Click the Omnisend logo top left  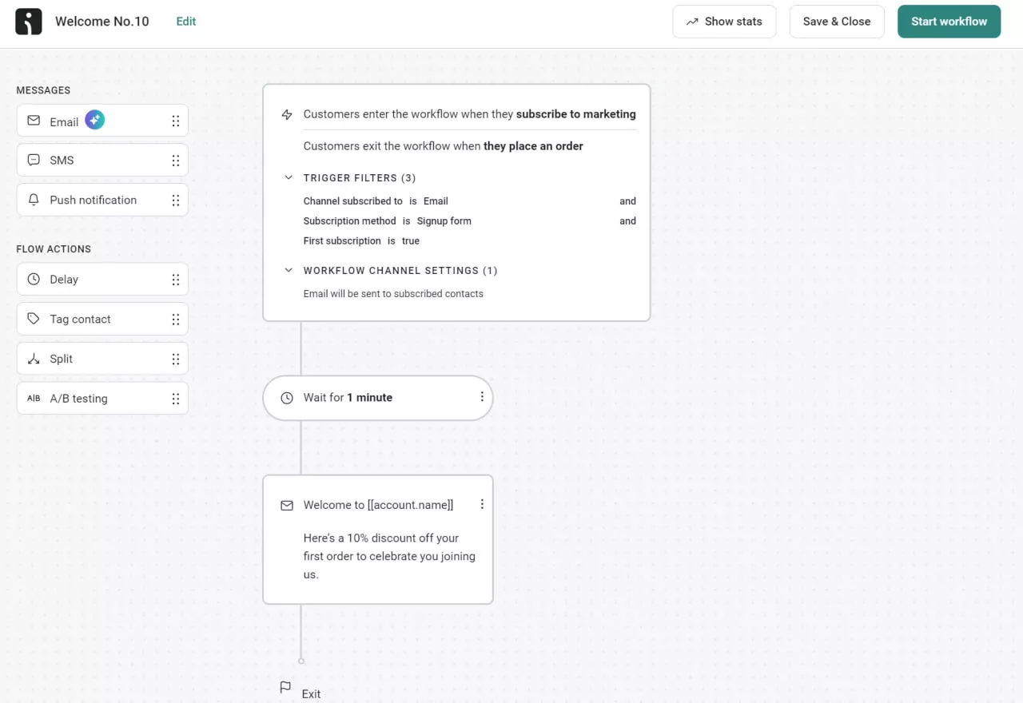tap(29, 22)
